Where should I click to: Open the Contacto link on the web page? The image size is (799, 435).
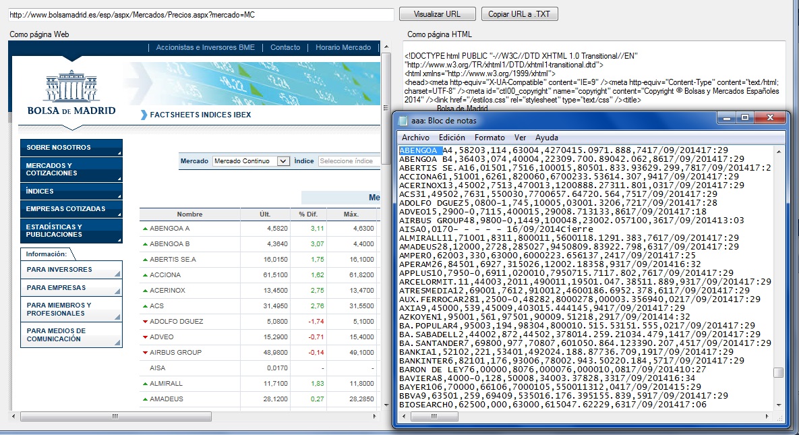pos(285,47)
